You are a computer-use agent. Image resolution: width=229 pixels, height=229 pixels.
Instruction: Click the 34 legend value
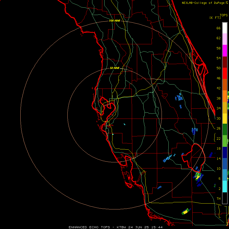click(x=219, y=108)
